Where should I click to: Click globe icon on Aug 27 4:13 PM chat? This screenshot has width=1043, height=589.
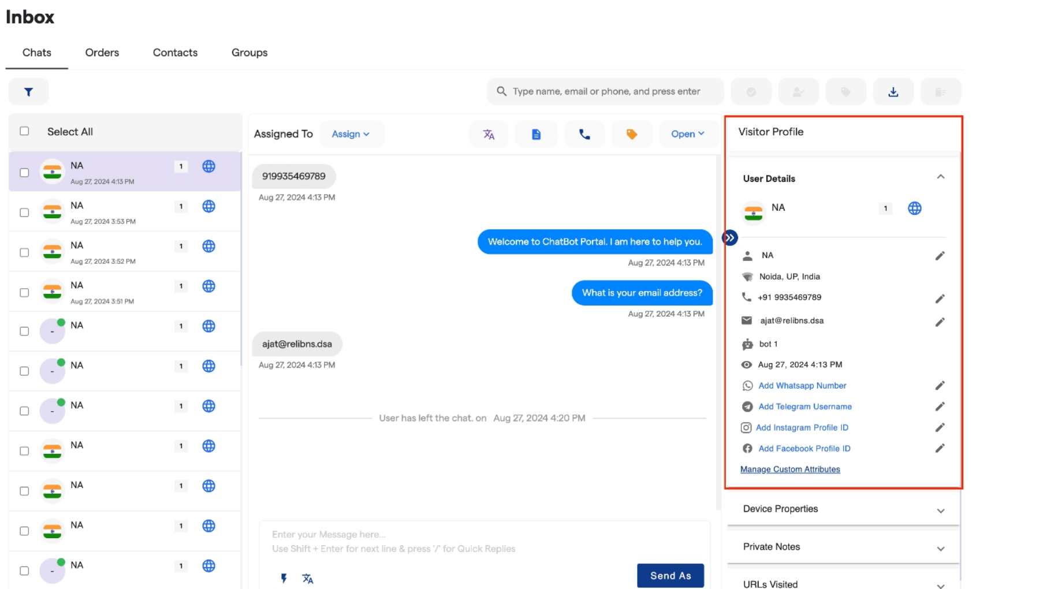point(208,166)
